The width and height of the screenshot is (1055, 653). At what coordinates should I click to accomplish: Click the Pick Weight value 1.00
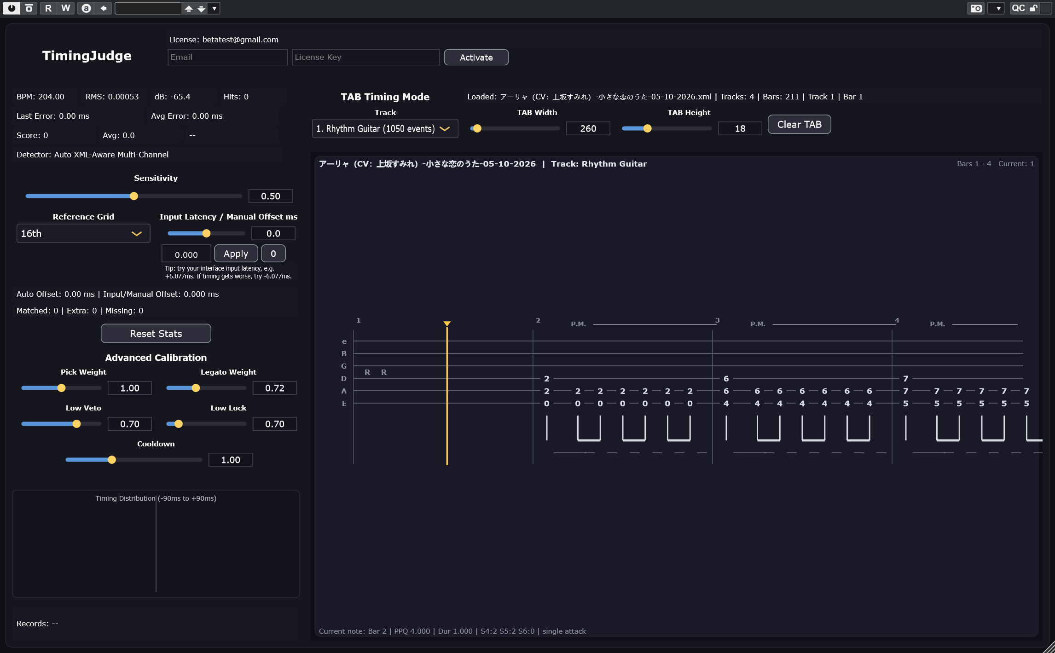[x=129, y=388]
